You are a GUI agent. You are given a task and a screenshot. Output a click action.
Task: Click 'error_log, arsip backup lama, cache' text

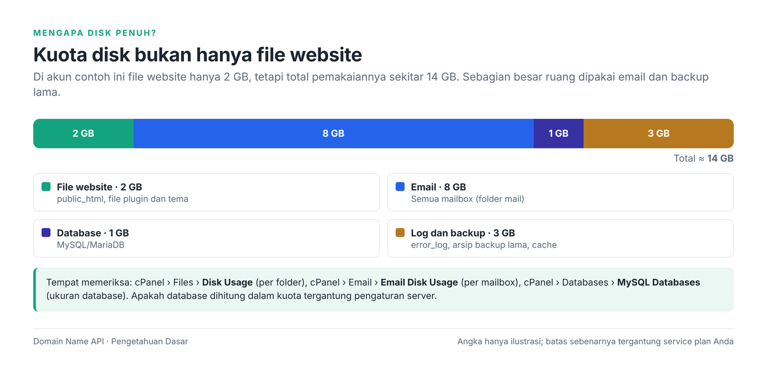484,245
